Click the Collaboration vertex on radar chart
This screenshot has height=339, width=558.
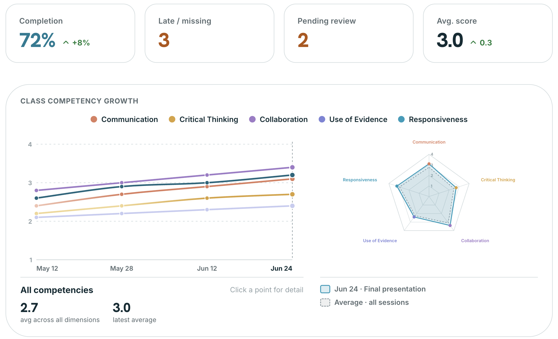click(450, 225)
